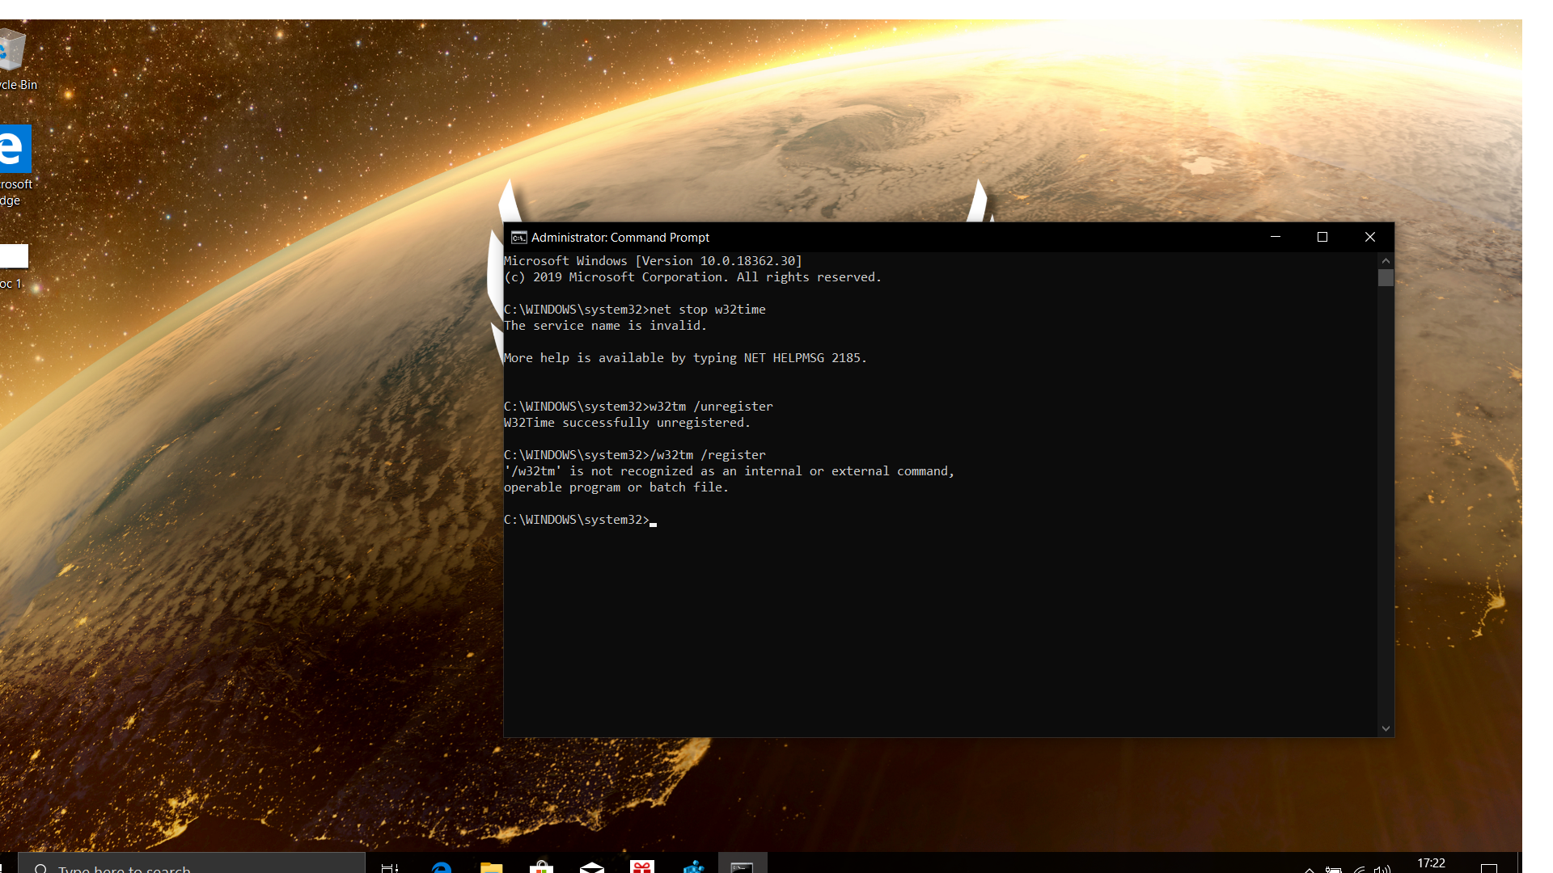The image size is (1553, 873).
Task: Click the '(c) 2019 Microsoft Corporation' line
Action: [692, 277]
